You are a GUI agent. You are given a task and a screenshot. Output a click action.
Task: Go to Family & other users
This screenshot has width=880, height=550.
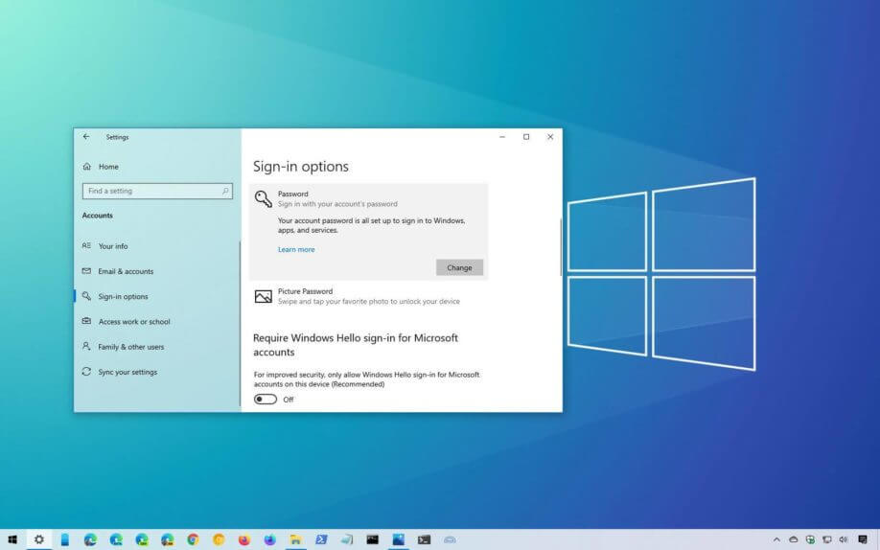point(130,347)
